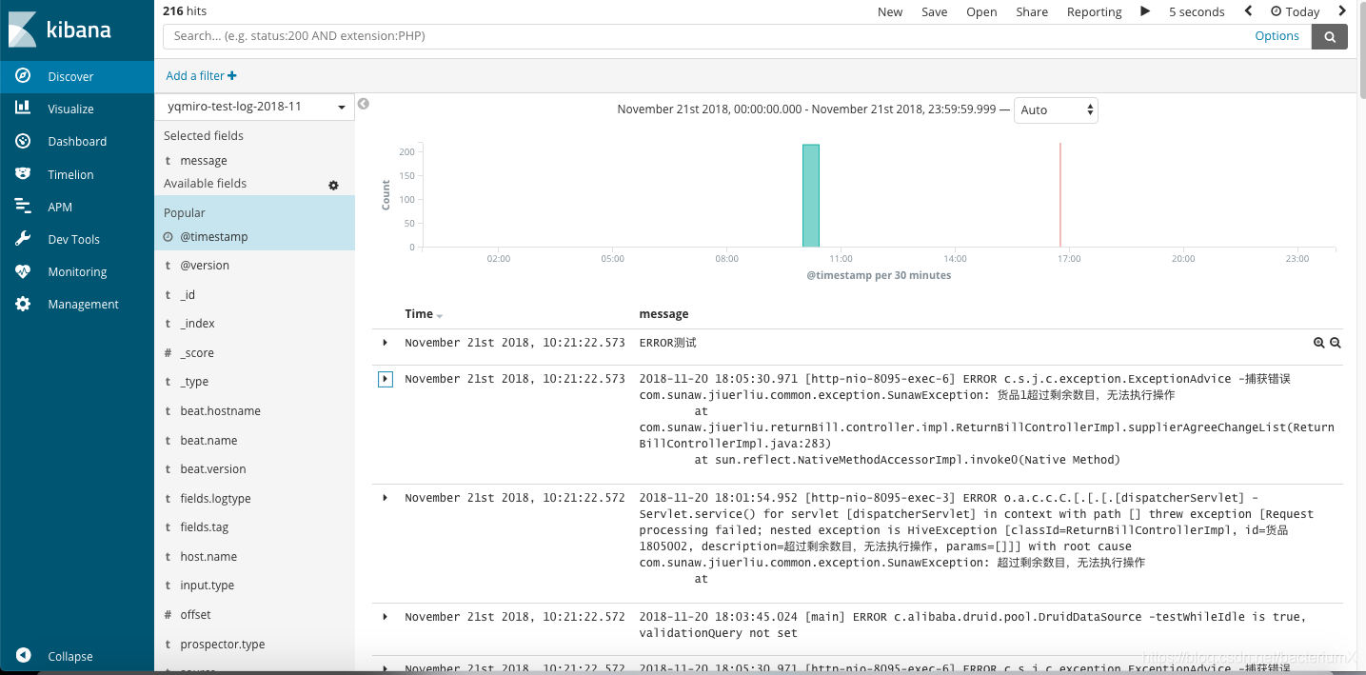Click Reporting in the top menu
1366x675 pixels.
coord(1094,11)
